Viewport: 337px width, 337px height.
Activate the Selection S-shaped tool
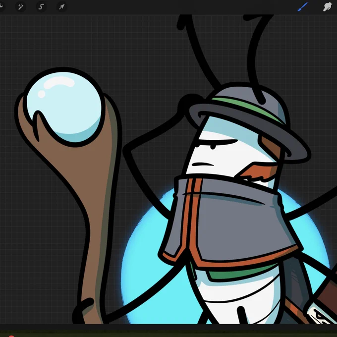(x=41, y=7)
